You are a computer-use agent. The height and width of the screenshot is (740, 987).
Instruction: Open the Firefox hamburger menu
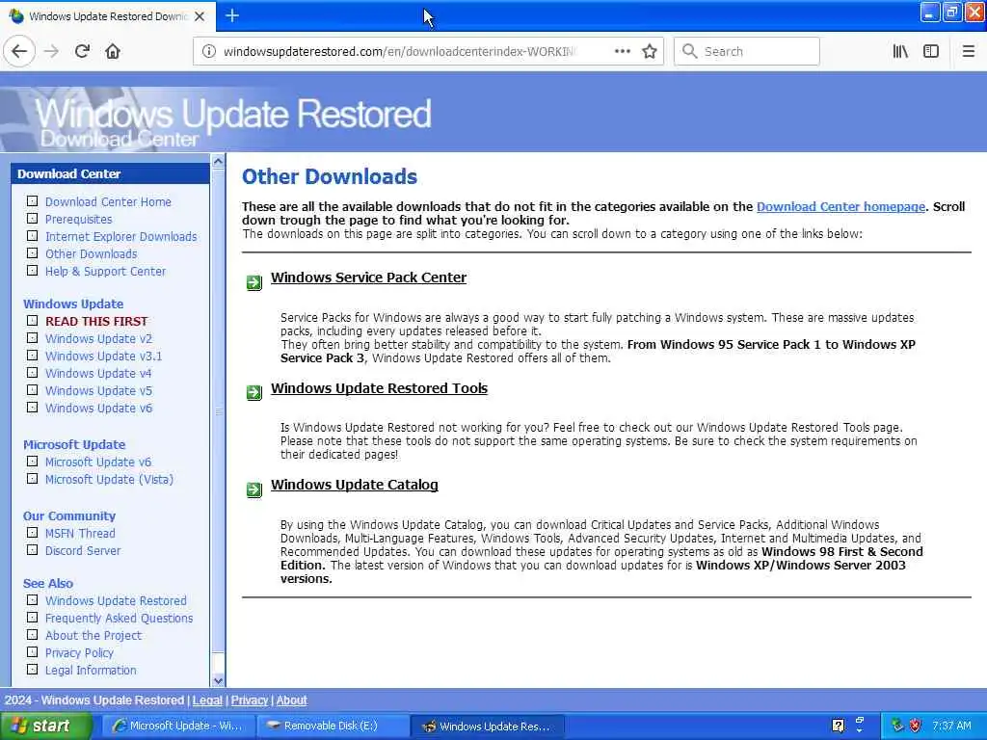(968, 51)
